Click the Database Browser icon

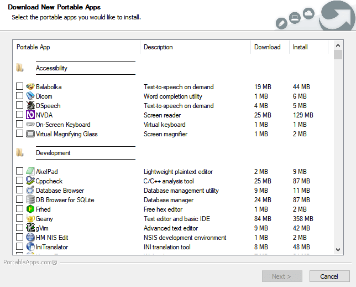30,191
